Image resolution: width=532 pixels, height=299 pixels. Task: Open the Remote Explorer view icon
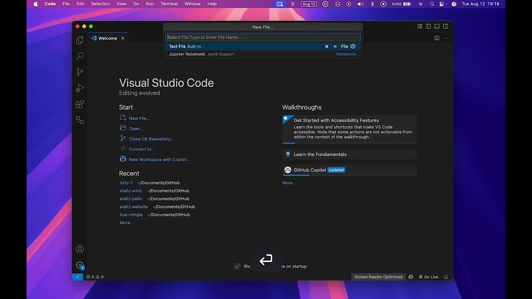coord(80,120)
